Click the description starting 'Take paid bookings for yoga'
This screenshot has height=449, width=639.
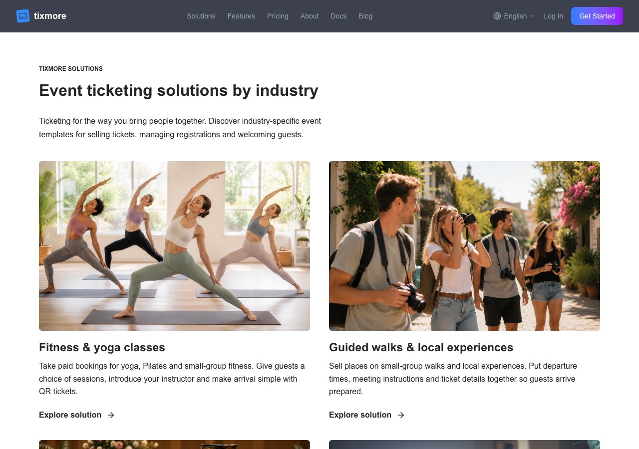pyautogui.click(x=172, y=379)
